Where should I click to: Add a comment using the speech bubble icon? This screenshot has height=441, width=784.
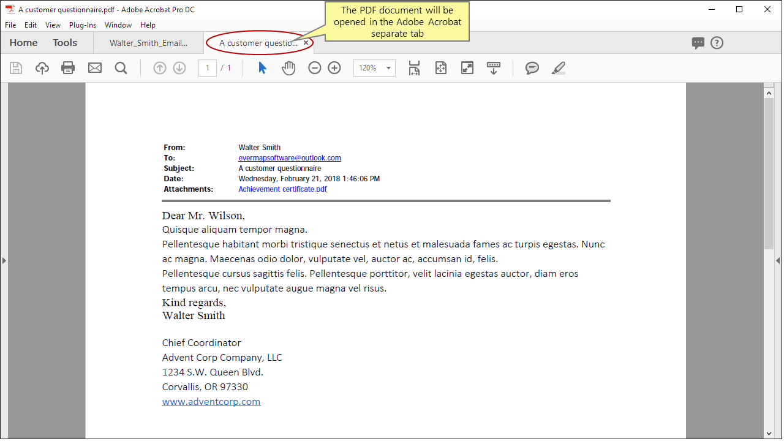(x=532, y=67)
